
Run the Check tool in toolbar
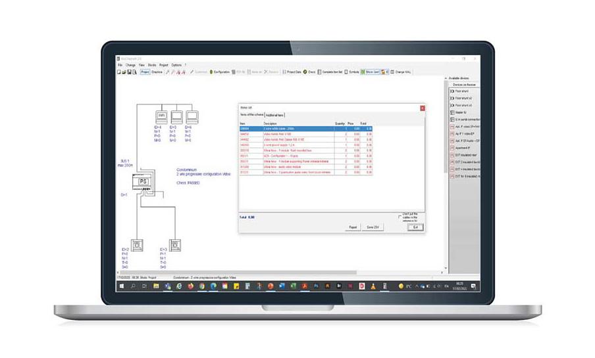(x=309, y=72)
